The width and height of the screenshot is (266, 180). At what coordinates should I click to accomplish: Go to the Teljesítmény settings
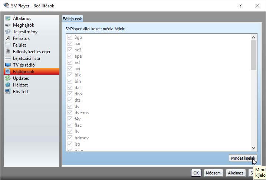[x=32, y=32]
